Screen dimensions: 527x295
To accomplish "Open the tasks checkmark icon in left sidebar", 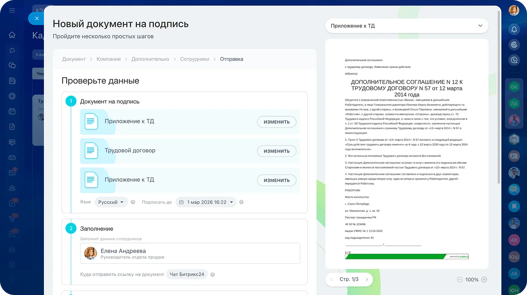I will pyautogui.click(x=12, y=203).
